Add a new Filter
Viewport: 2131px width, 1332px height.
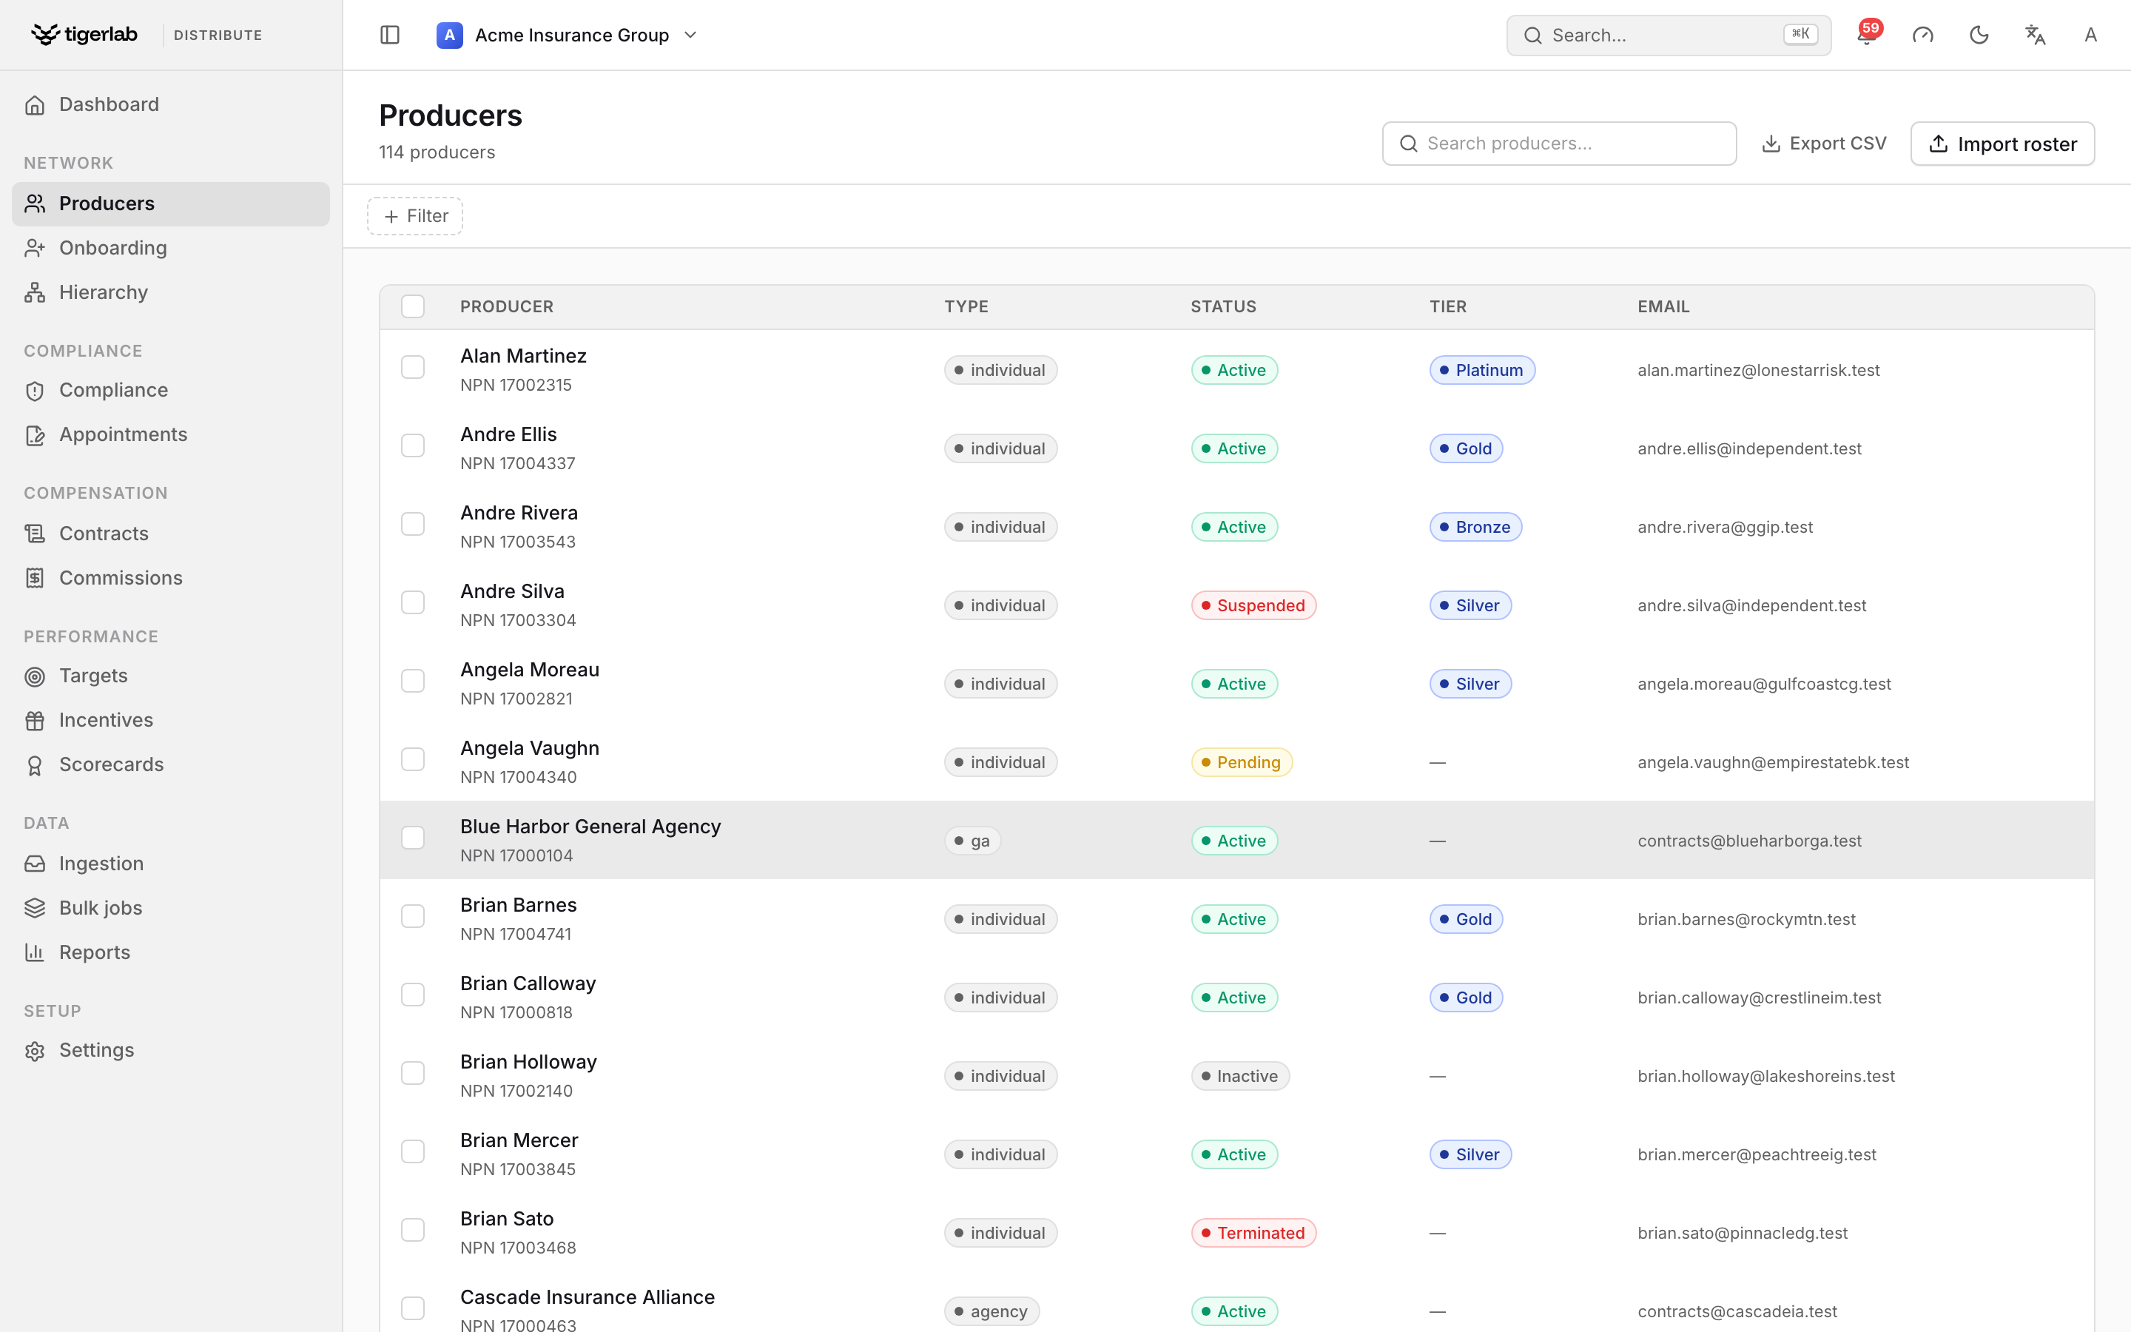[415, 216]
